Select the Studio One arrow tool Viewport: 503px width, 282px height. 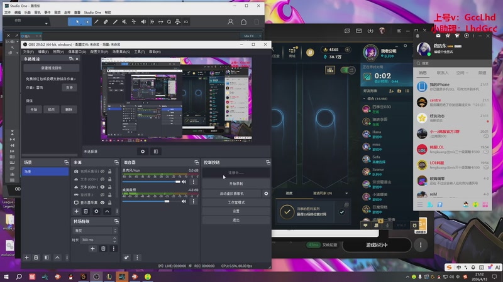click(x=78, y=22)
